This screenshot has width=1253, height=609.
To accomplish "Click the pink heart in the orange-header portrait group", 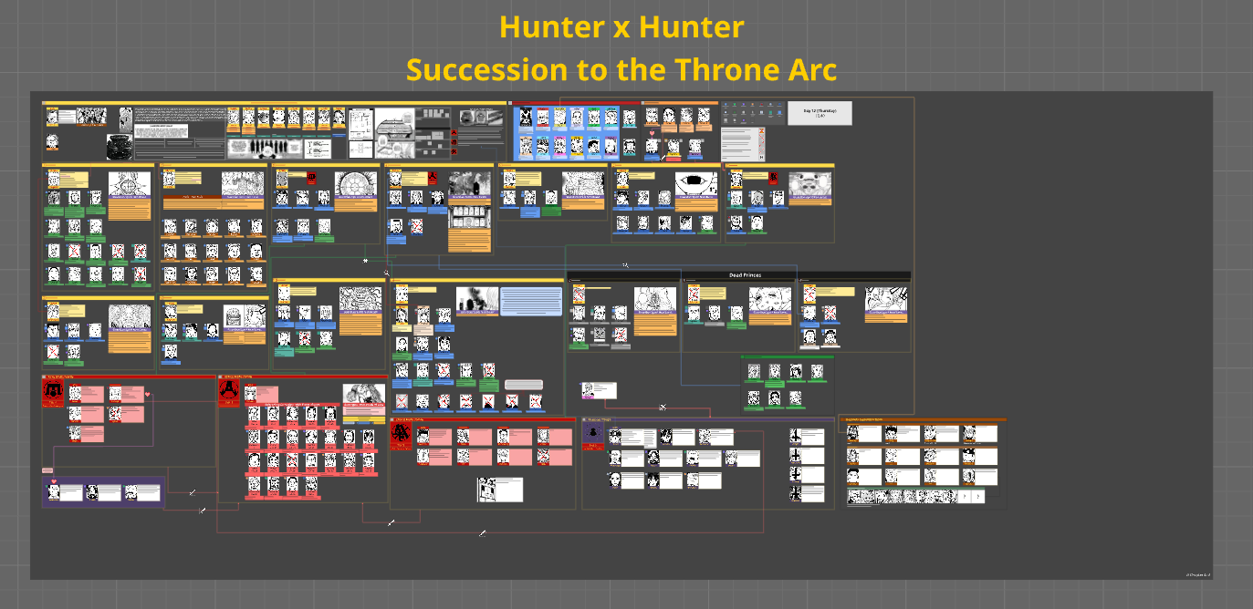I will click(652, 134).
